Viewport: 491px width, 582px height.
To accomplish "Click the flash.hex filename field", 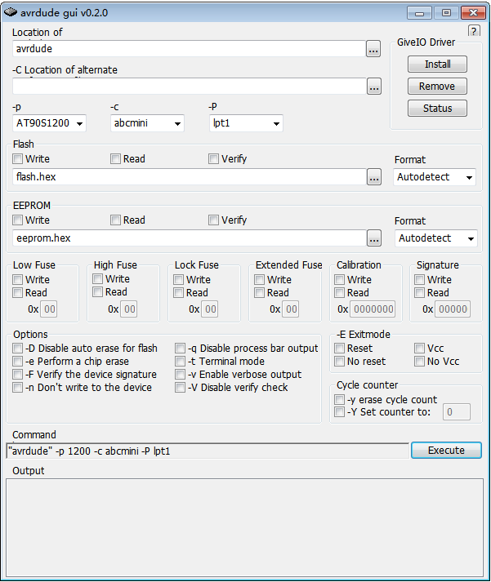I will pyautogui.click(x=190, y=177).
